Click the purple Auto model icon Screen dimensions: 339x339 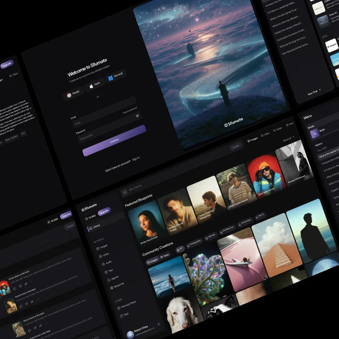[315, 133]
